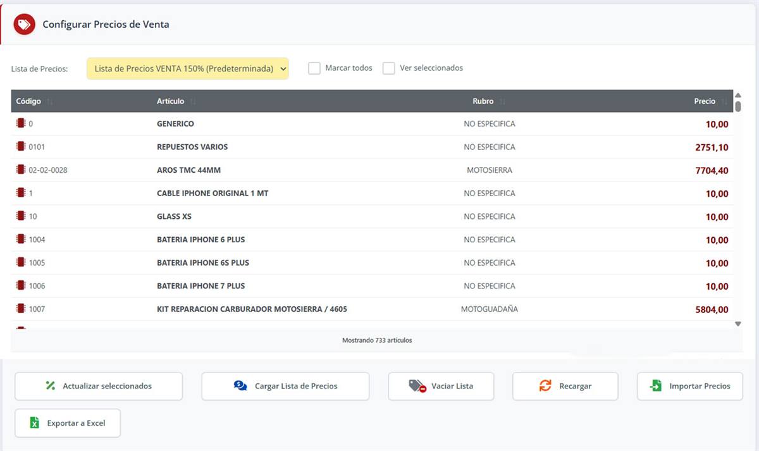Select BATERIA IPHONE 7 PLUS article

(201, 286)
